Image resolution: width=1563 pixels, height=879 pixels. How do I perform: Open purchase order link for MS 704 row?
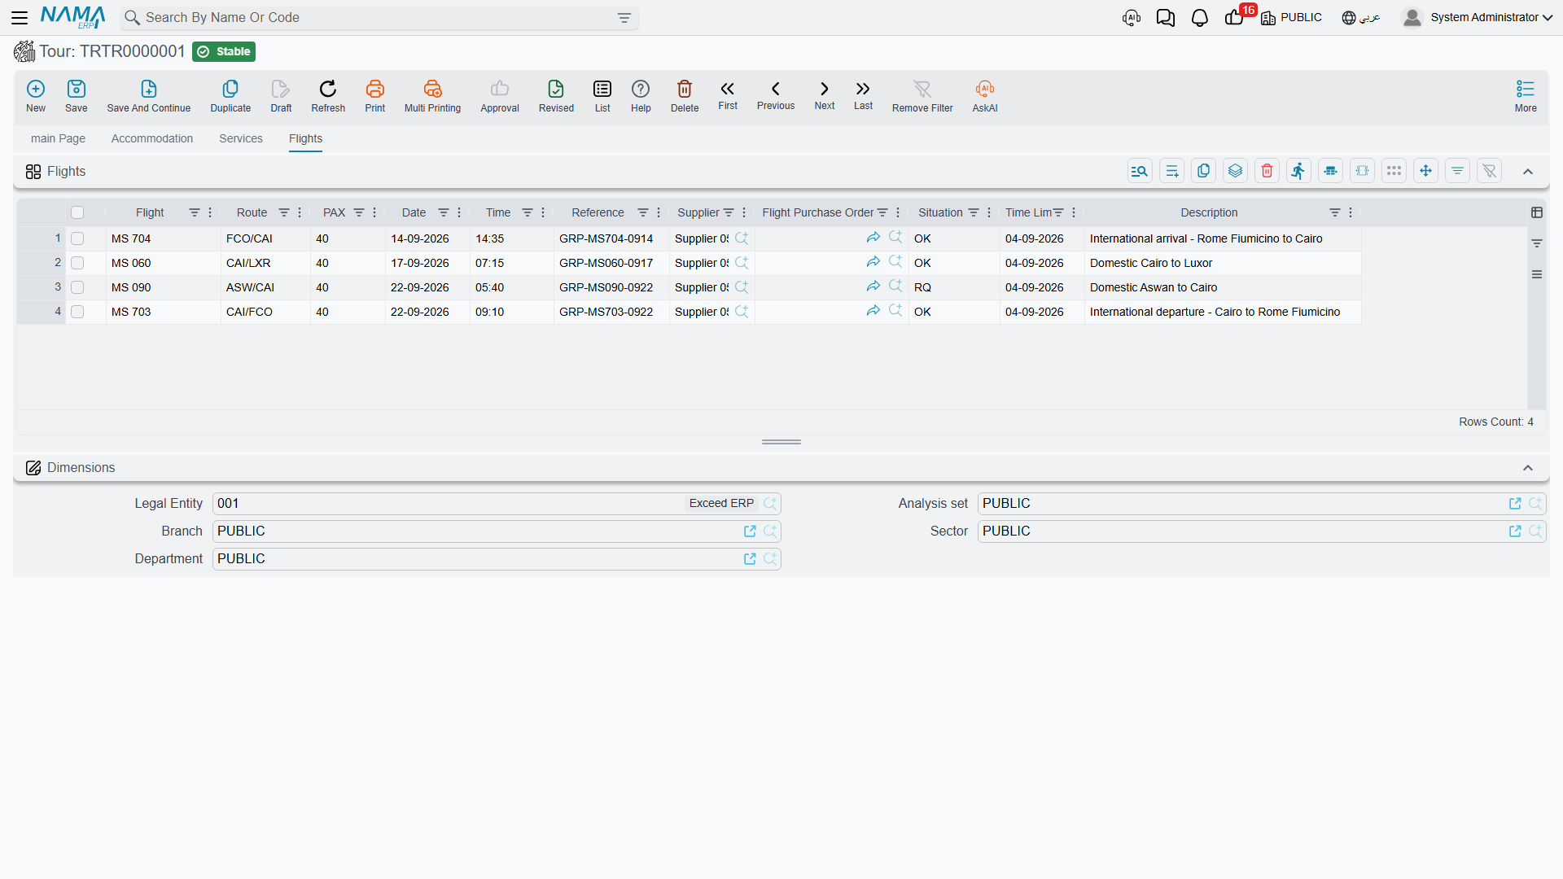pos(873,238)
